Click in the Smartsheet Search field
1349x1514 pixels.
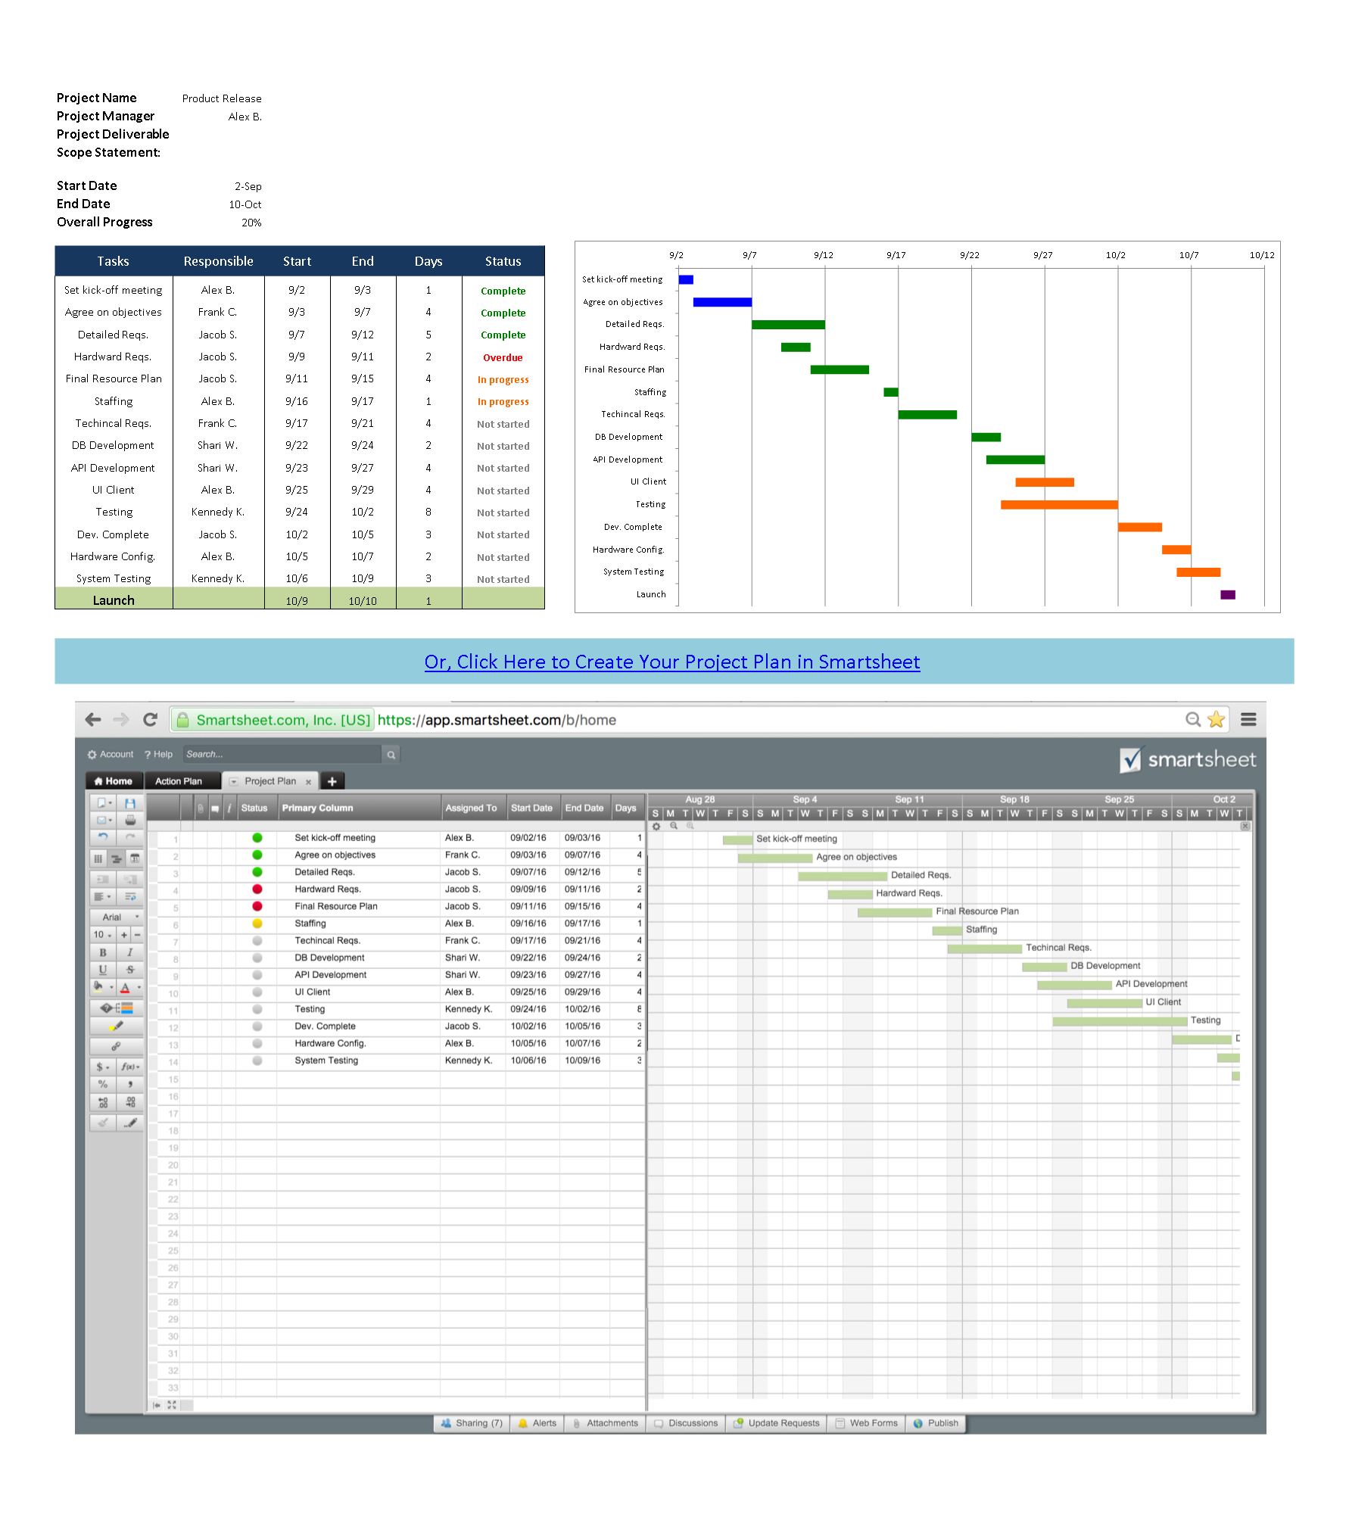282,755
